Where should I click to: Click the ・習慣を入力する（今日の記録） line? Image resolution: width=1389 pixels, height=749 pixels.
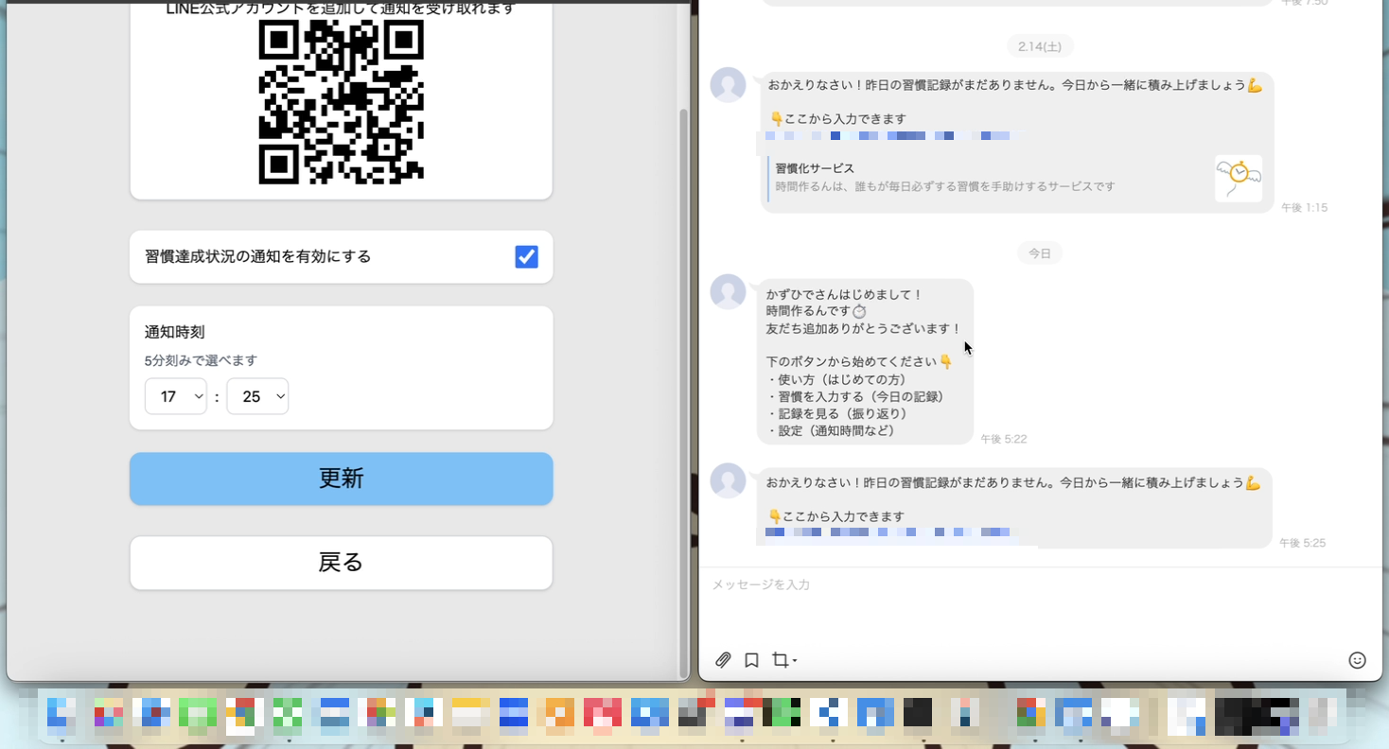pos(858,396)
